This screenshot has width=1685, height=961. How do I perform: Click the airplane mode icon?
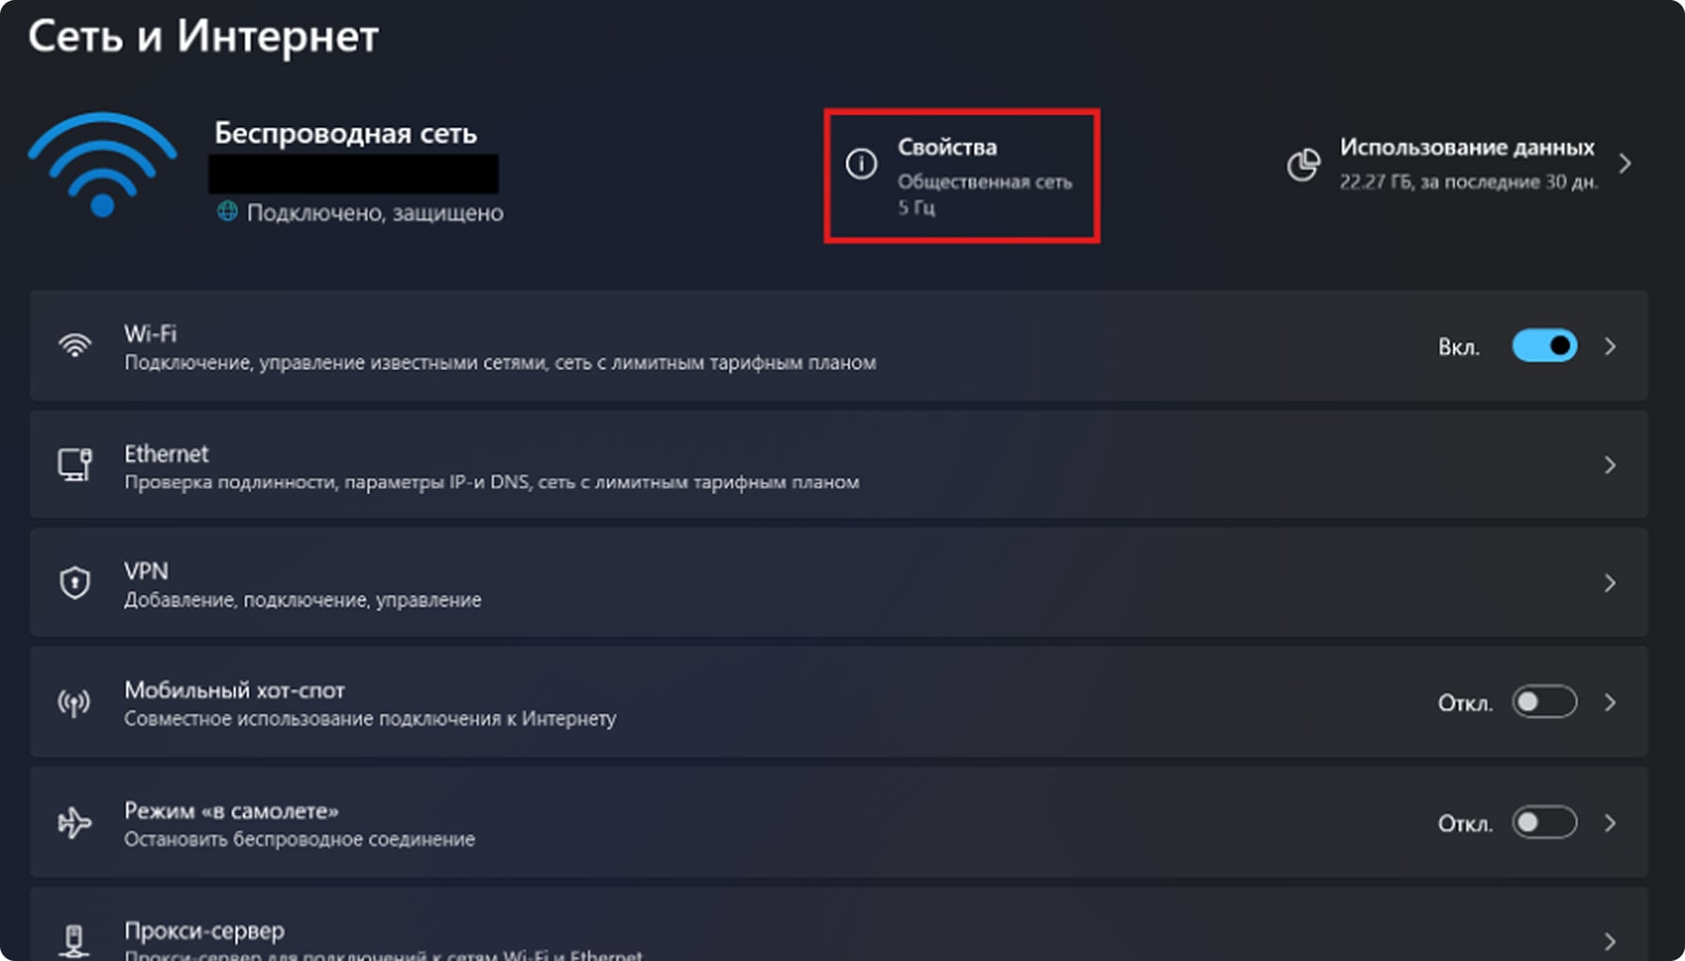coord(74,823)
